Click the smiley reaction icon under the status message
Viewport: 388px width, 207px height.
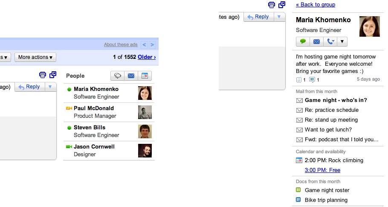[299, 80]
